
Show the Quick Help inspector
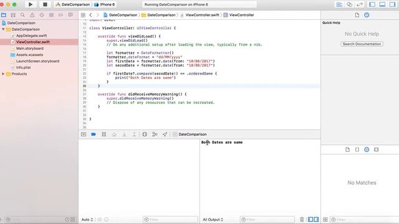pos(367,15)
